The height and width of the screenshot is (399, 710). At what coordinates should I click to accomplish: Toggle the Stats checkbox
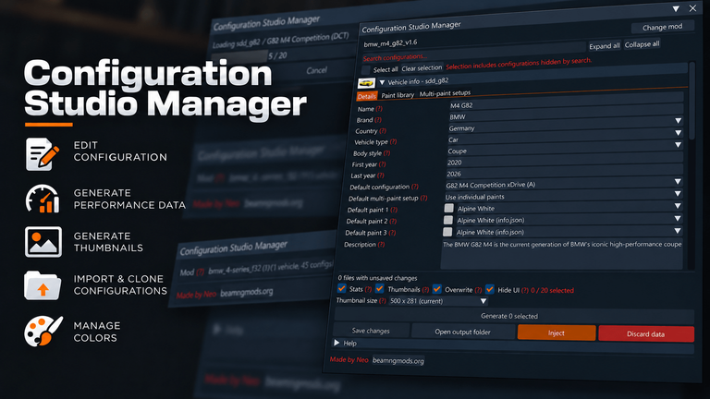coord(342,288)
